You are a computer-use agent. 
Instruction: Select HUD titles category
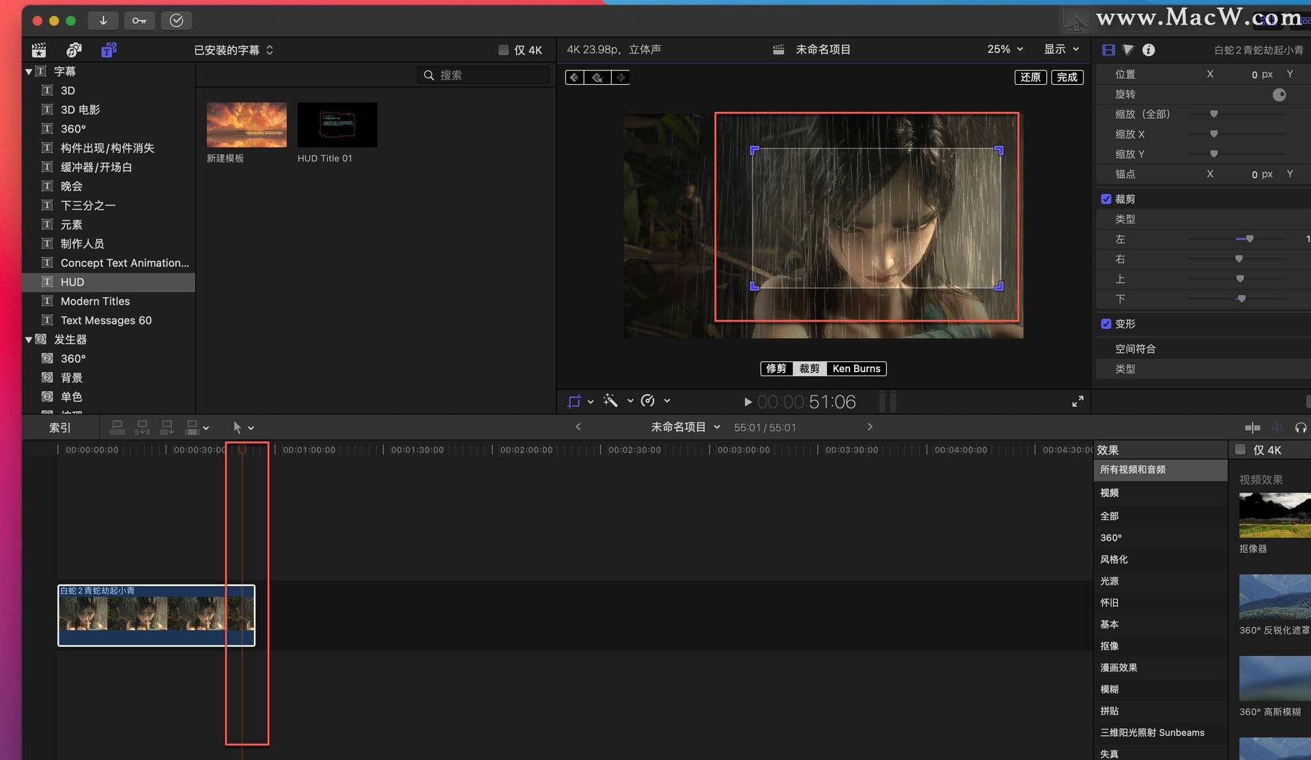tap(109, 282)
